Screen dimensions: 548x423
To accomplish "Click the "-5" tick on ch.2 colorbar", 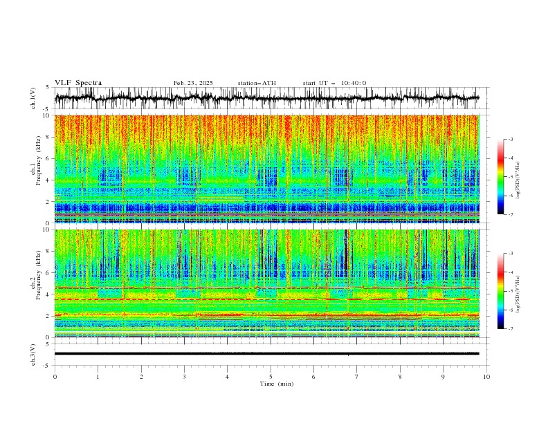I will [511, 291].
